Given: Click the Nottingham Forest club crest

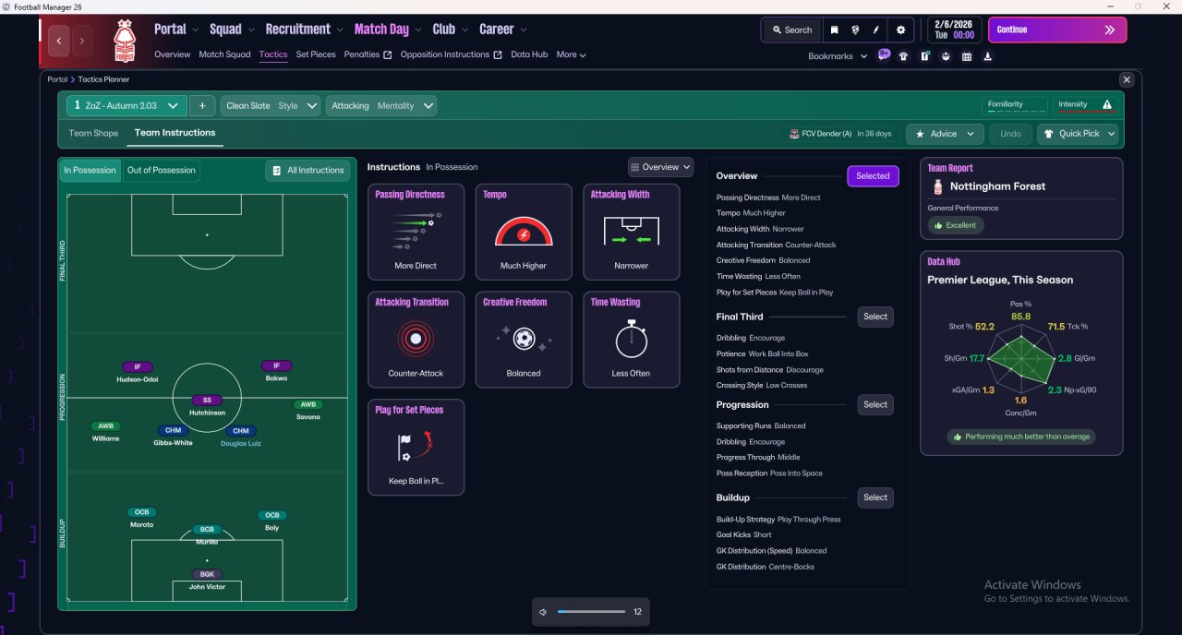Looking at the screenshot, I should click(124, 42).
